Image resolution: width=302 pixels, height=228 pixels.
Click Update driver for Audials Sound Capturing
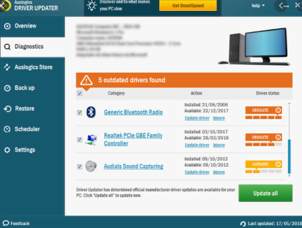click(197, 172)
